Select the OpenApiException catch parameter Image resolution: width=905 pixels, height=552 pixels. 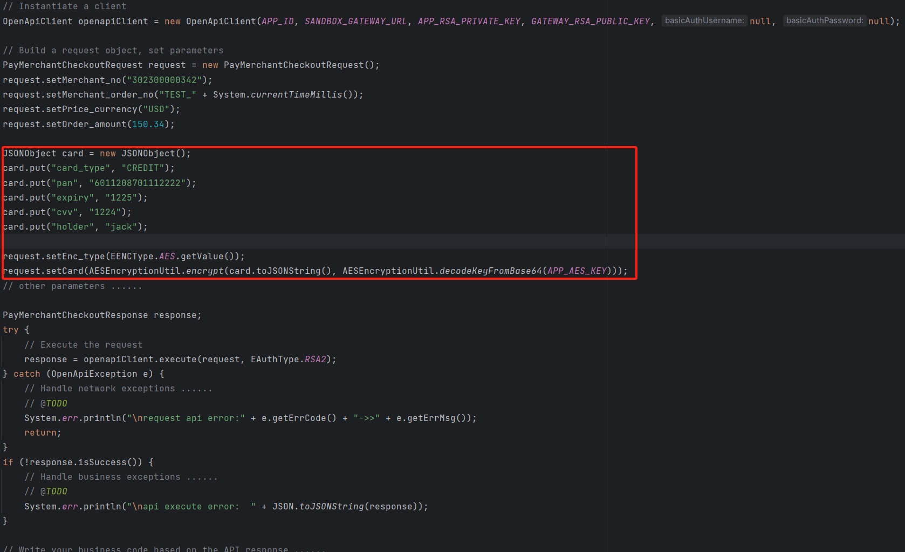(93, 374)
